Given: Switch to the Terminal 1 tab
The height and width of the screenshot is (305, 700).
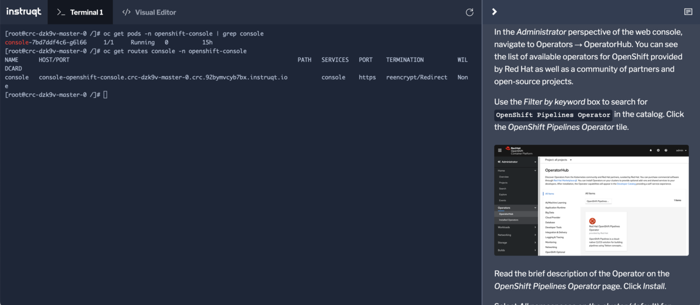Looking at the screenshot, I should (x=80, y=12).
